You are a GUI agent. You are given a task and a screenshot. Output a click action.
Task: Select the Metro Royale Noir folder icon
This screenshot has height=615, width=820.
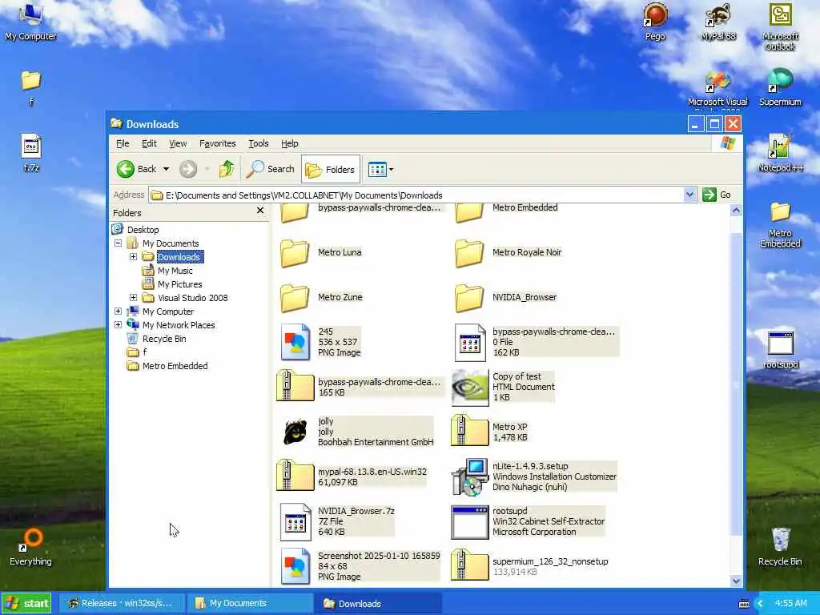pos(469,253)
